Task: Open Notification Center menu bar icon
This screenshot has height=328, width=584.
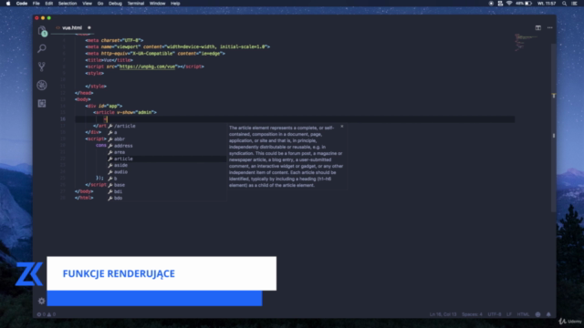Action: pos(574,4)
